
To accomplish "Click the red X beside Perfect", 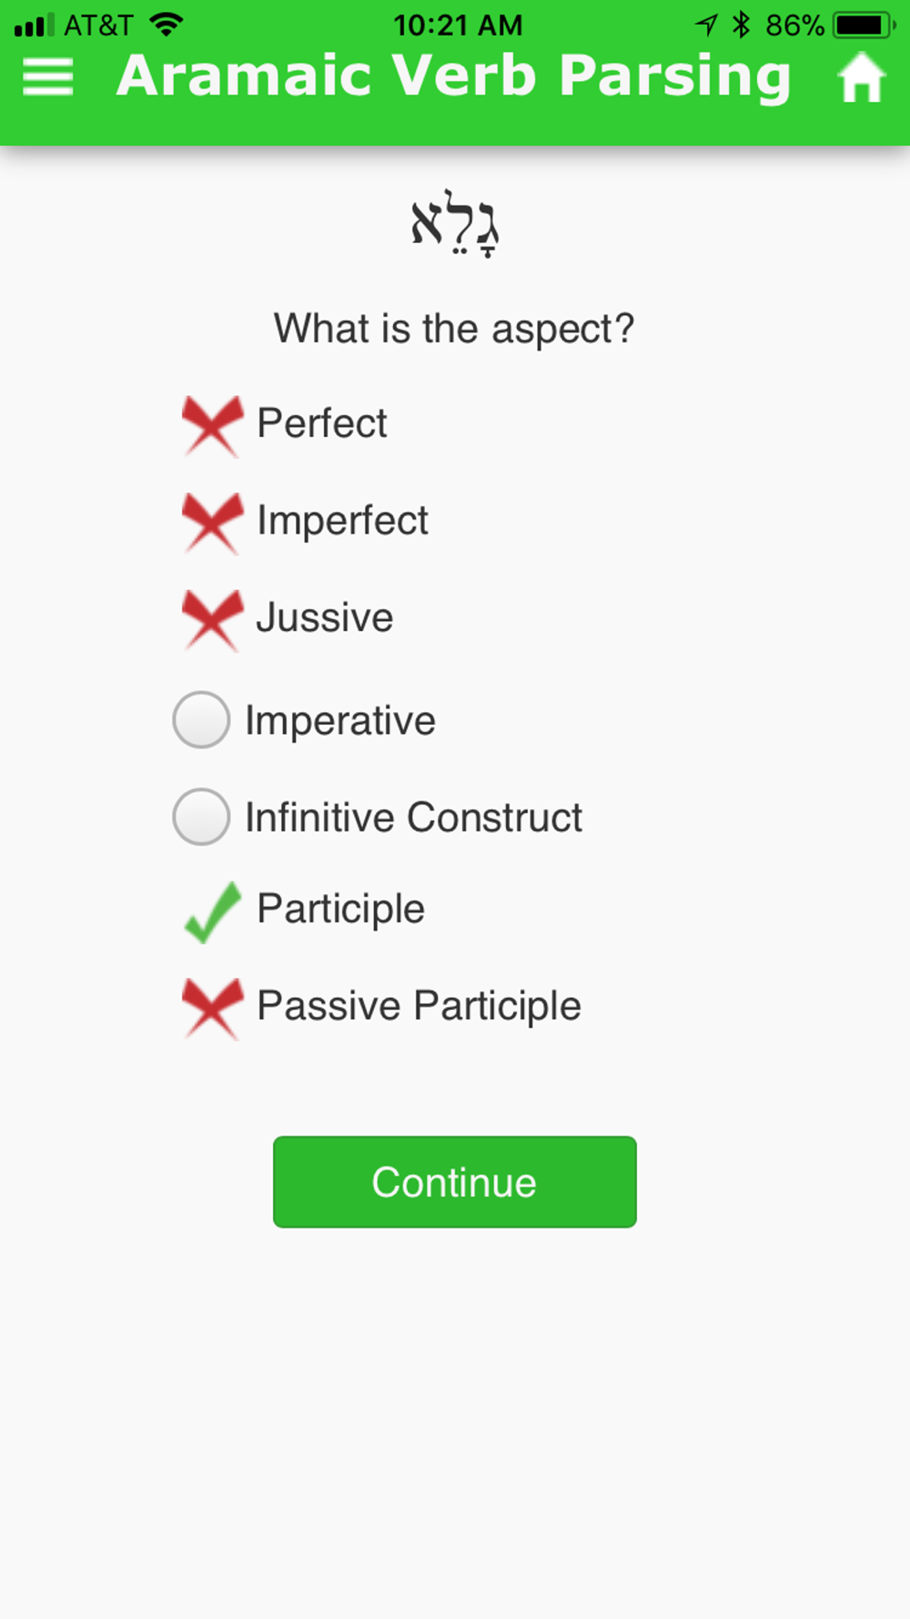I will (212, 425).
